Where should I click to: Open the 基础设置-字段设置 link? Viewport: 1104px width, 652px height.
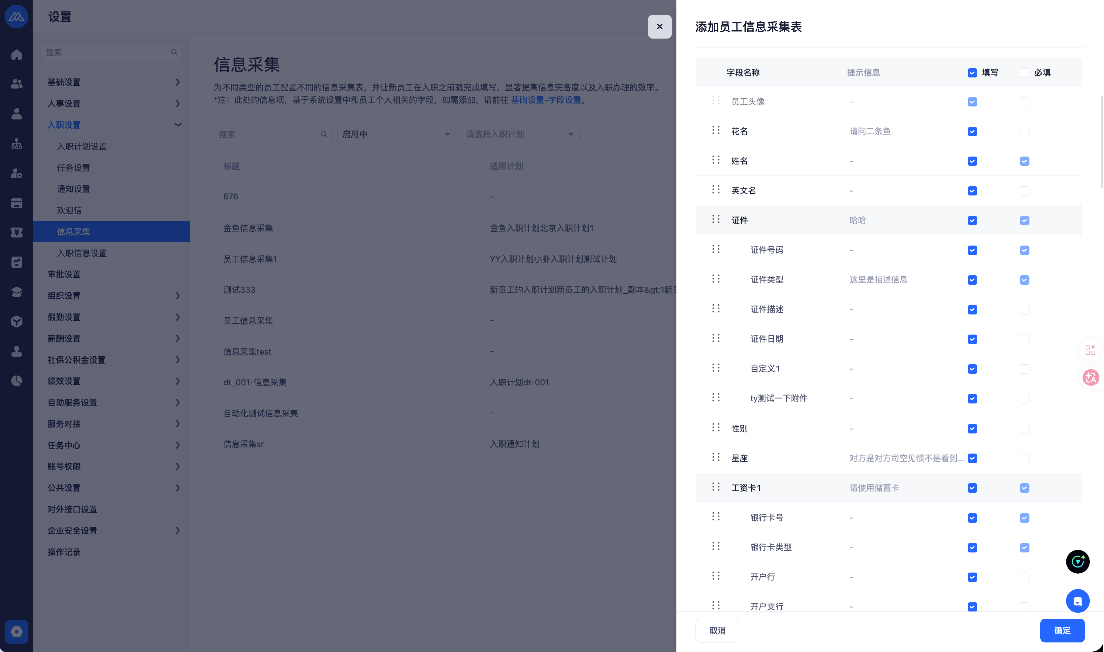point(546,100)
